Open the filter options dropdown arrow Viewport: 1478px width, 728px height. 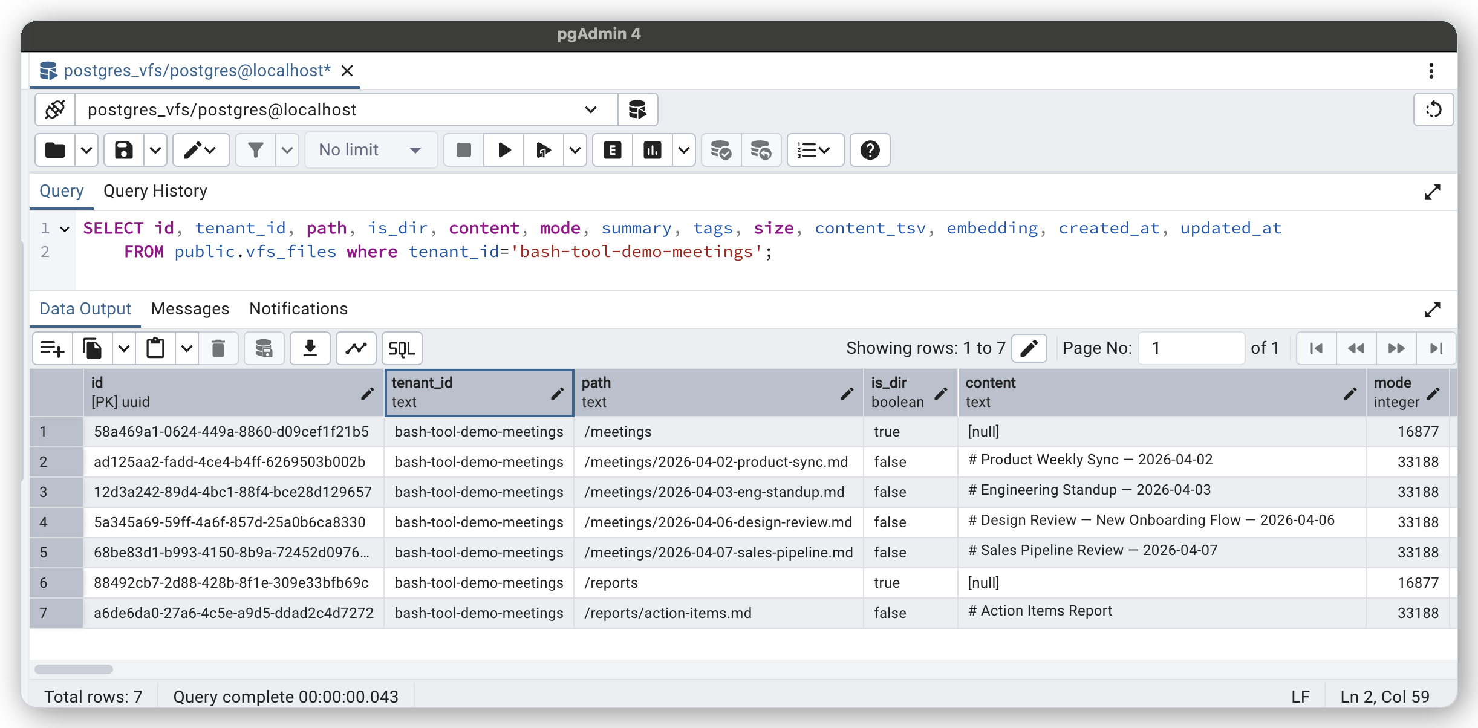[287, 150]
